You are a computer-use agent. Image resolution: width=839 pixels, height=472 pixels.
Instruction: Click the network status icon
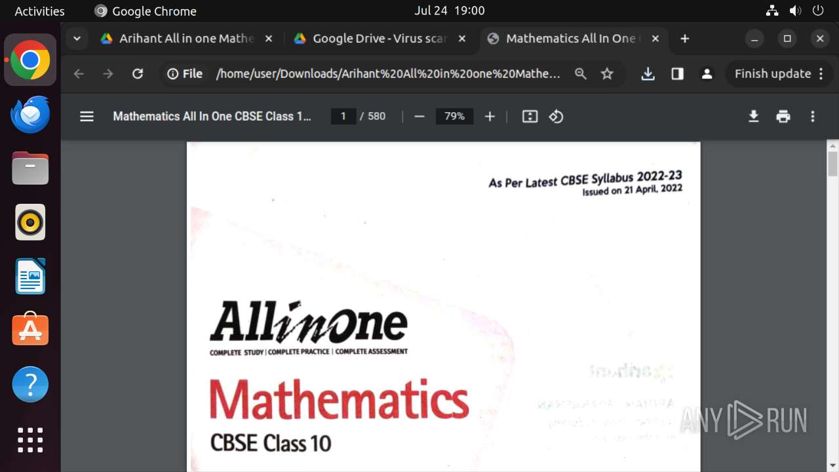click(772, 10)
